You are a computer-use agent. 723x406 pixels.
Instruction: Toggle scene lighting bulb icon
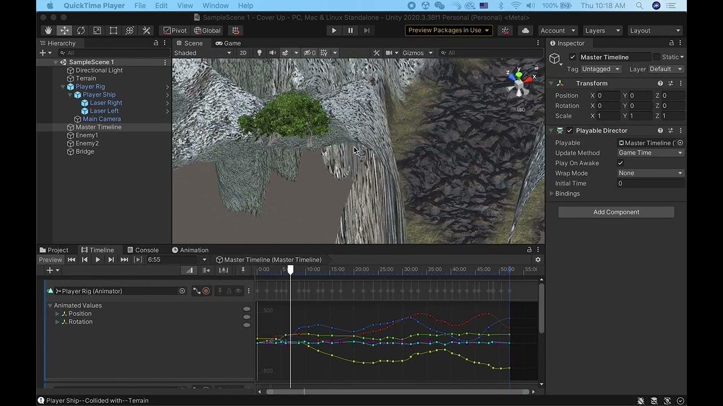[259, 53]
